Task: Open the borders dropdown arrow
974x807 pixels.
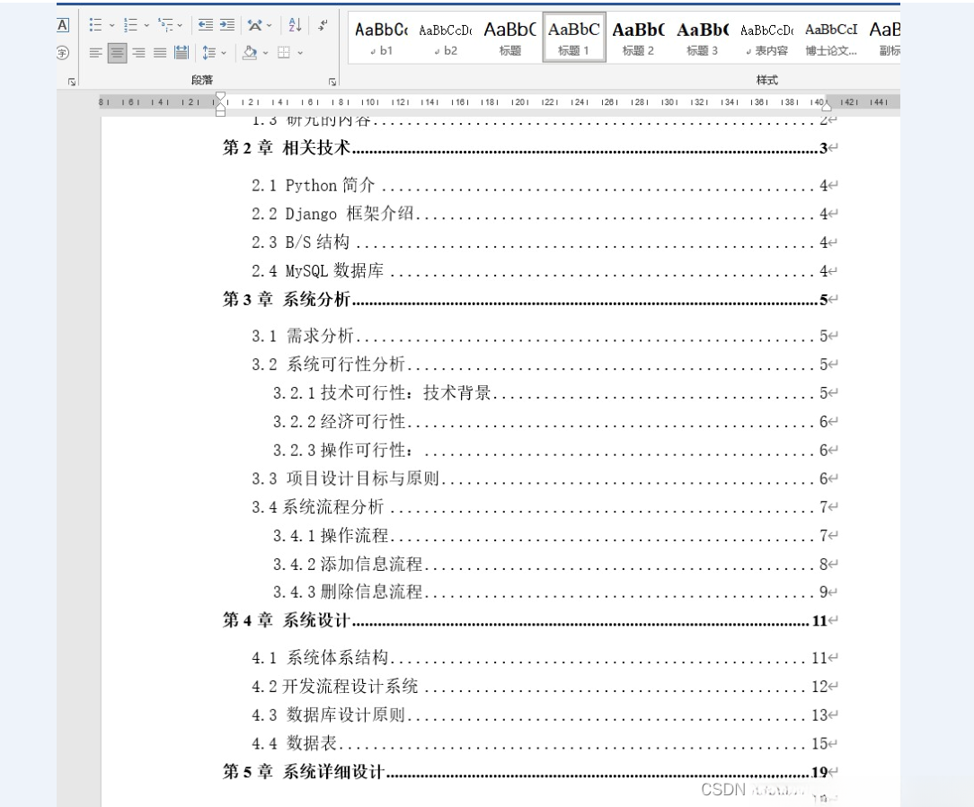Action: pyautogui.click(x=300, y=53)
